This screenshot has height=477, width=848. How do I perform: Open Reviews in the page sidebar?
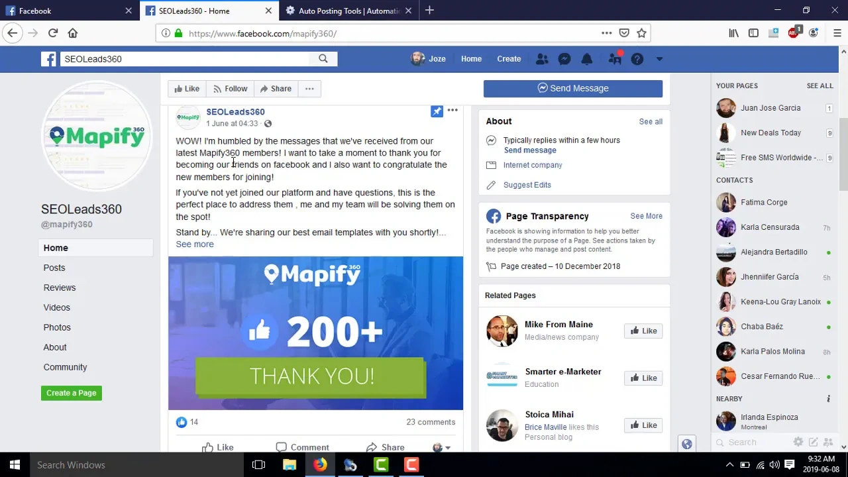coord(60,288)
